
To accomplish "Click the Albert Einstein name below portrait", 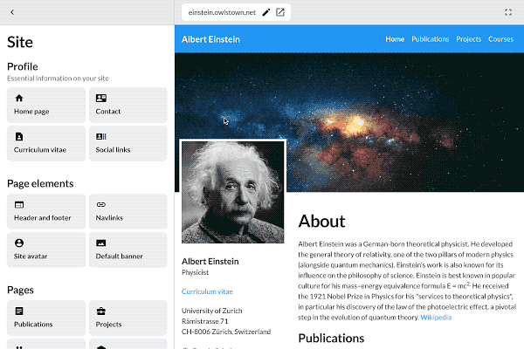I will (x=210, y=261).
